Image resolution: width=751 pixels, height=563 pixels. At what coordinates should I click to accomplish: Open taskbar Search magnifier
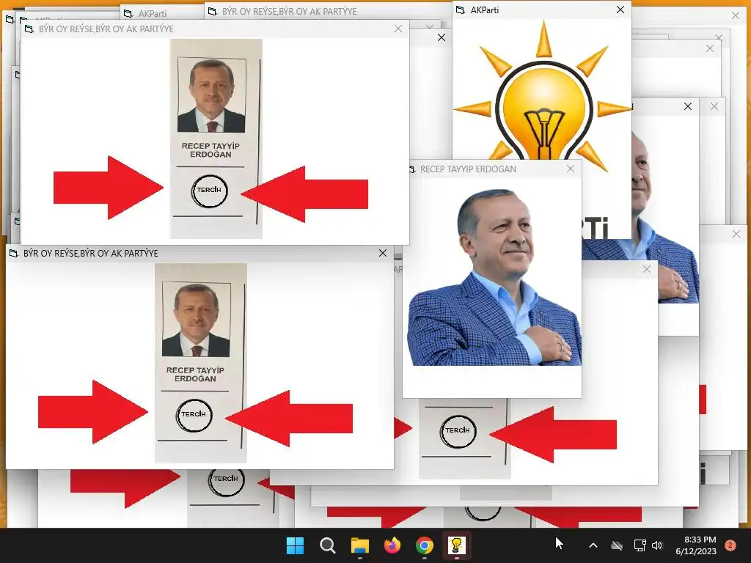click(328, 545)
